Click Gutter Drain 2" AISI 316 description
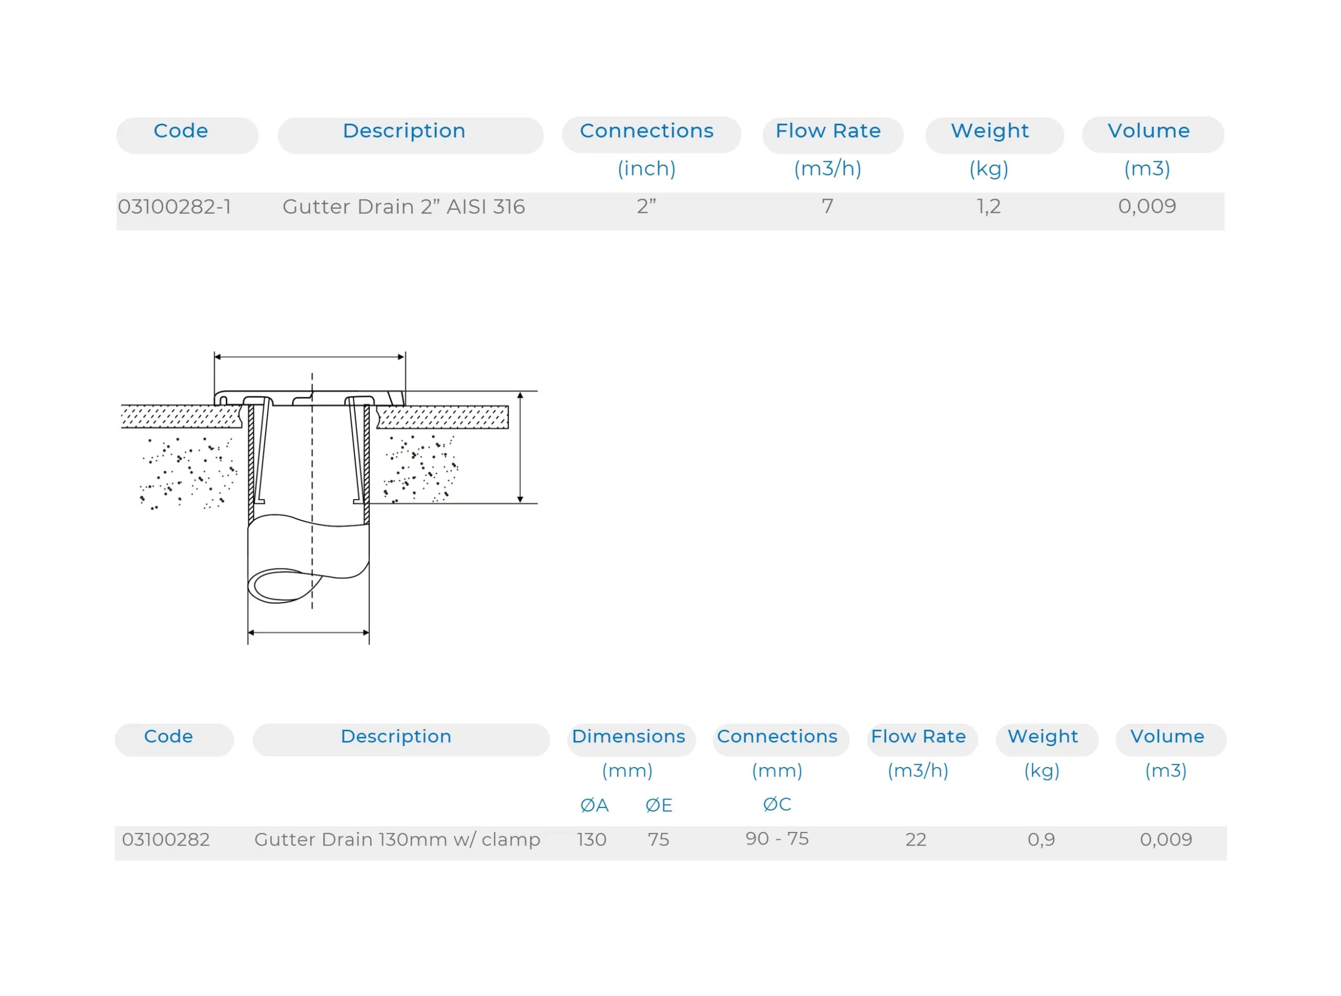Image resolution: width=1341 pixels, height=996 pixels. click(403, 207)
